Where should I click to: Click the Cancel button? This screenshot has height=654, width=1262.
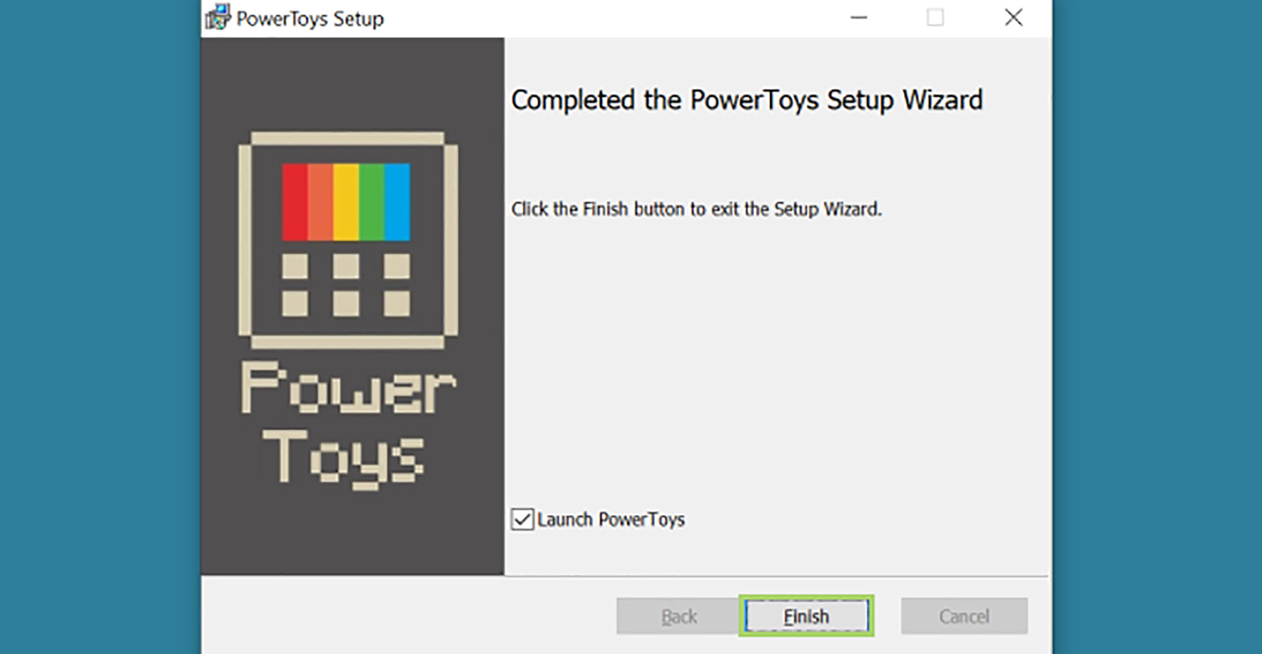pos(964,616)
